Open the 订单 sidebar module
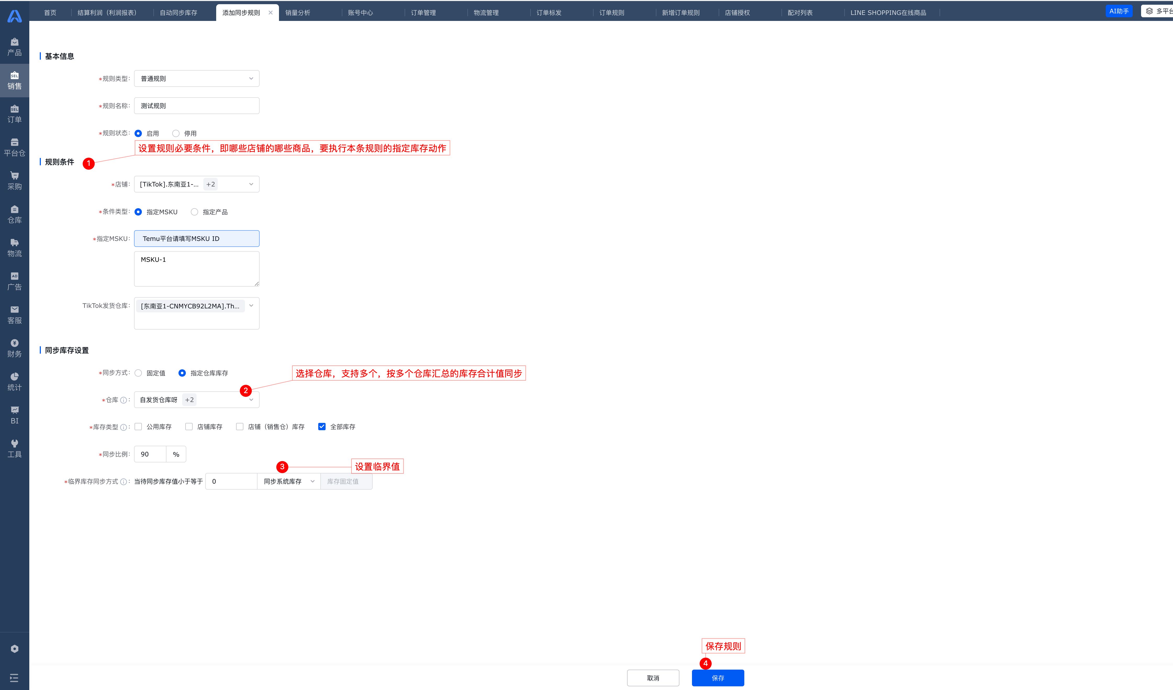 [14, 114]
